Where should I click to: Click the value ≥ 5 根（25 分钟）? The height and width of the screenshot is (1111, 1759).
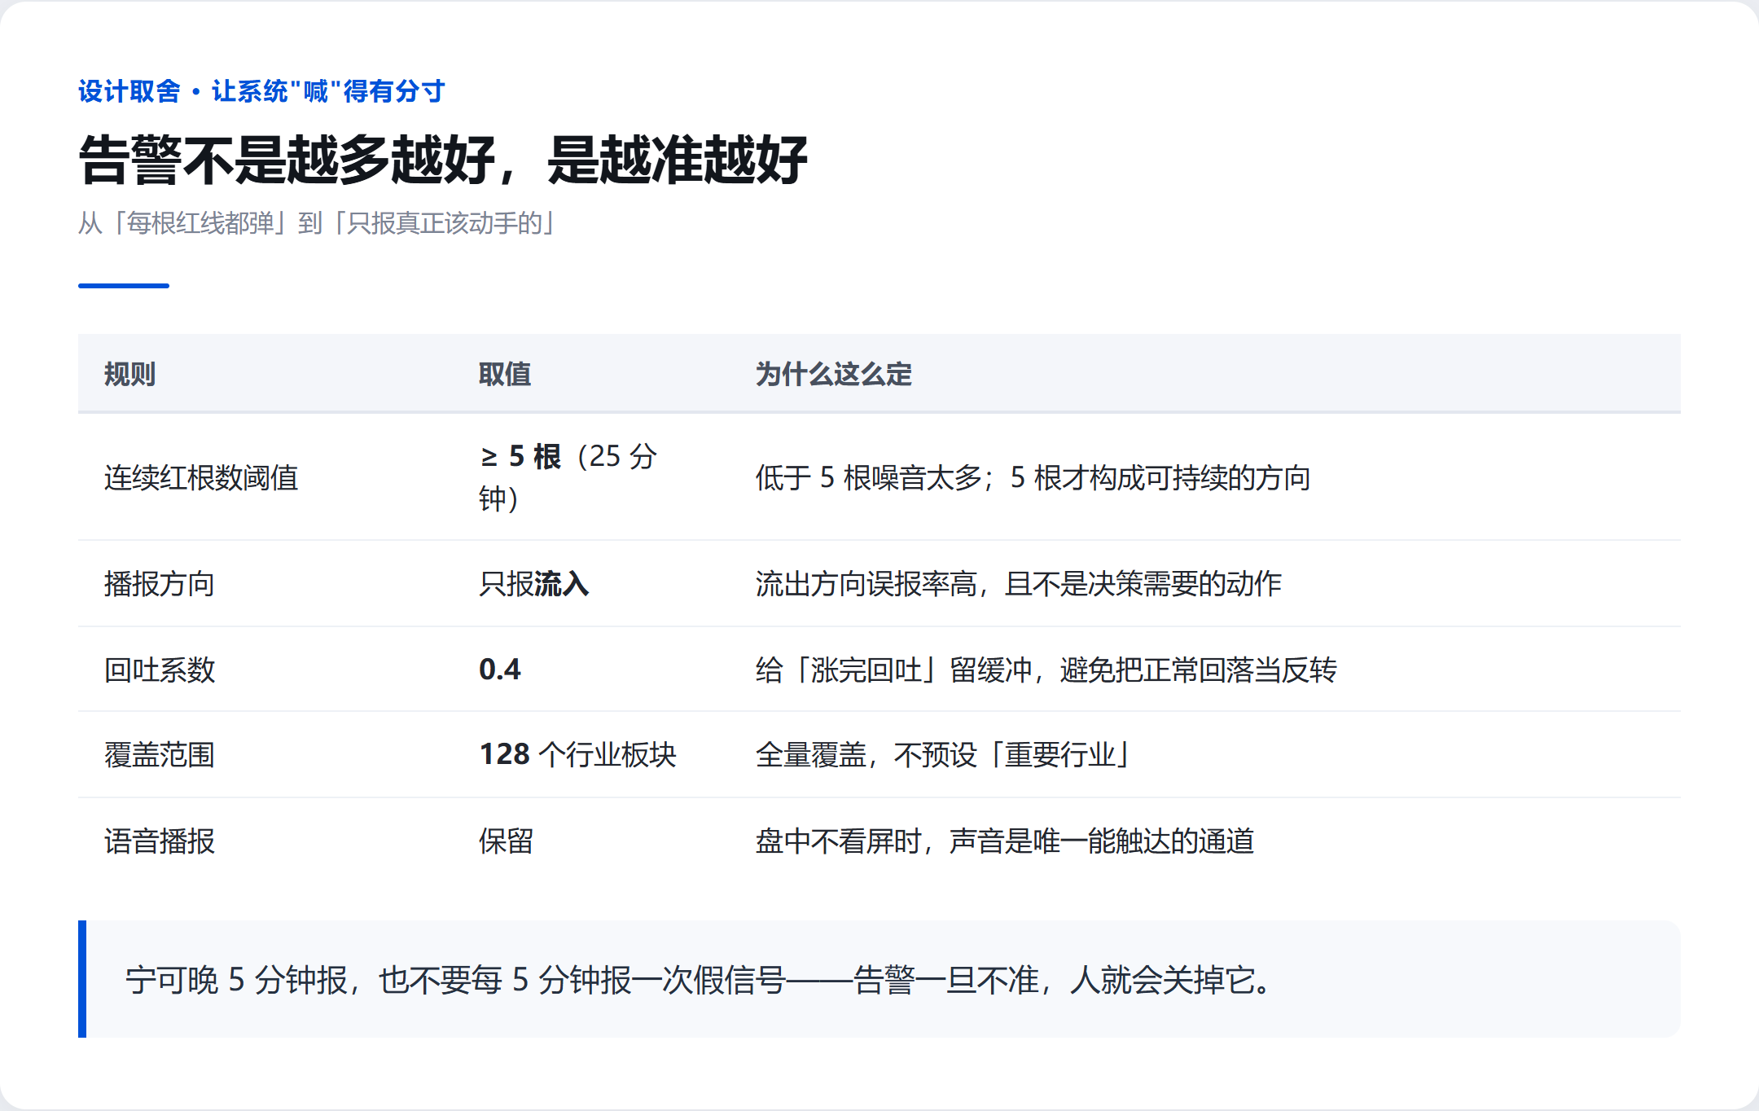pyautogui.click(x=568, y=477)
